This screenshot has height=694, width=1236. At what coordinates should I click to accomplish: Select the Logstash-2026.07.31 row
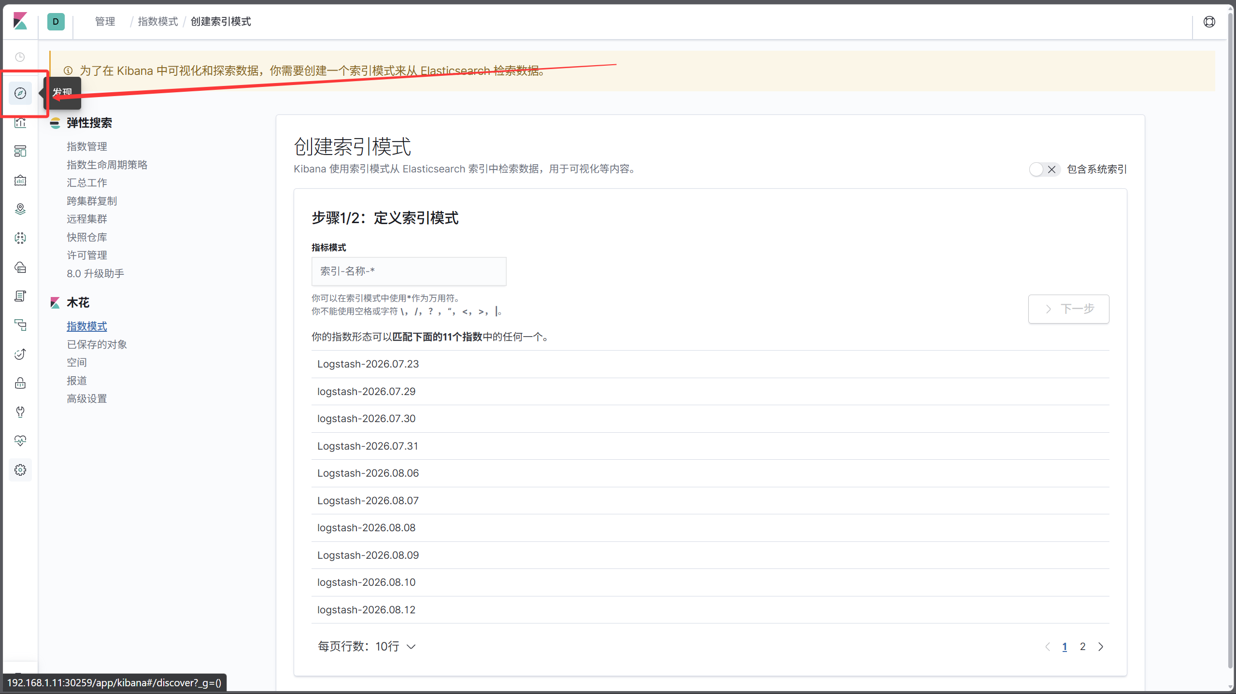[710, 446]
